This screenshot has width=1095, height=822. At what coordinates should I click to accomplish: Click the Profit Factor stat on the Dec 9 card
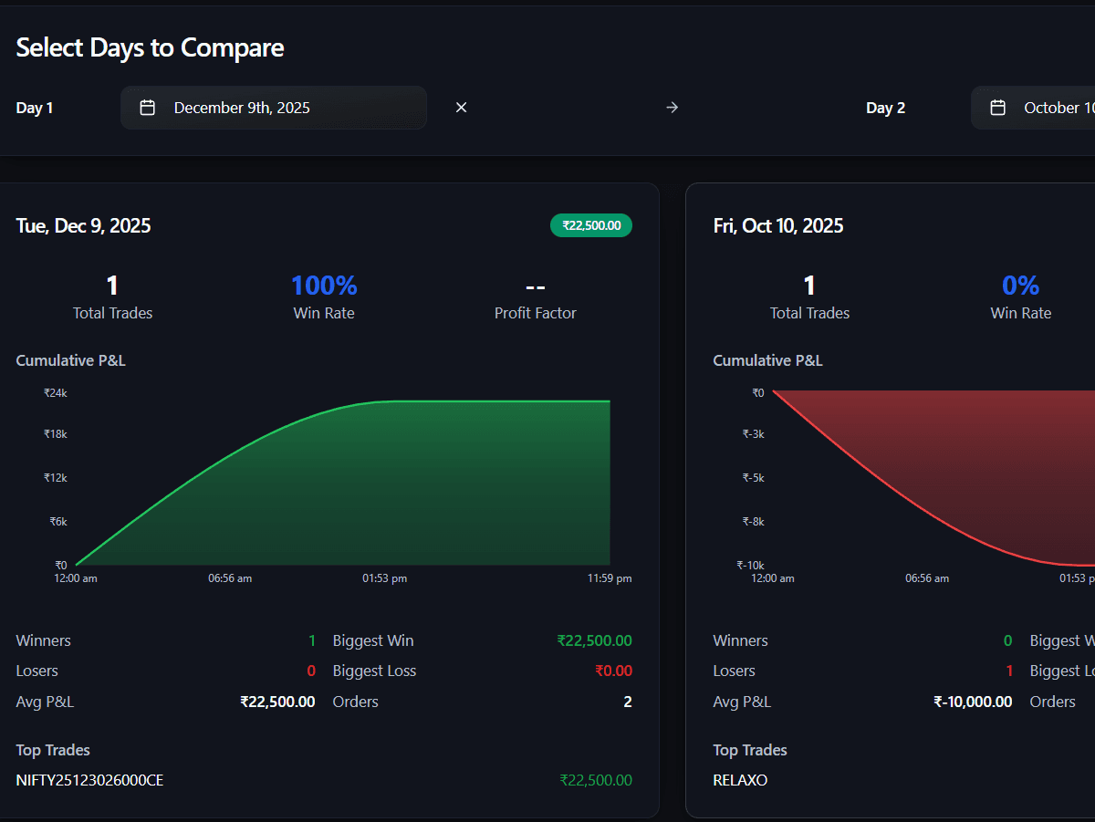pyautogui.click(x=535, y=286)
